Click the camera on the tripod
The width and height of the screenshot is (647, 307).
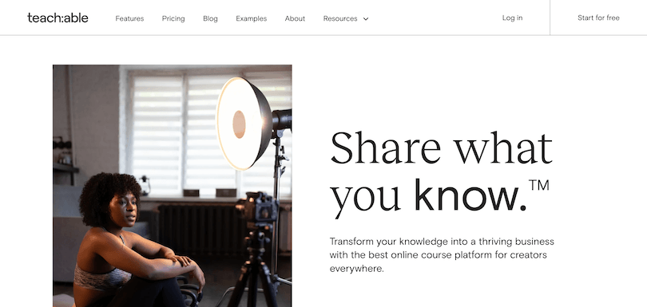(x=258, y=207)
